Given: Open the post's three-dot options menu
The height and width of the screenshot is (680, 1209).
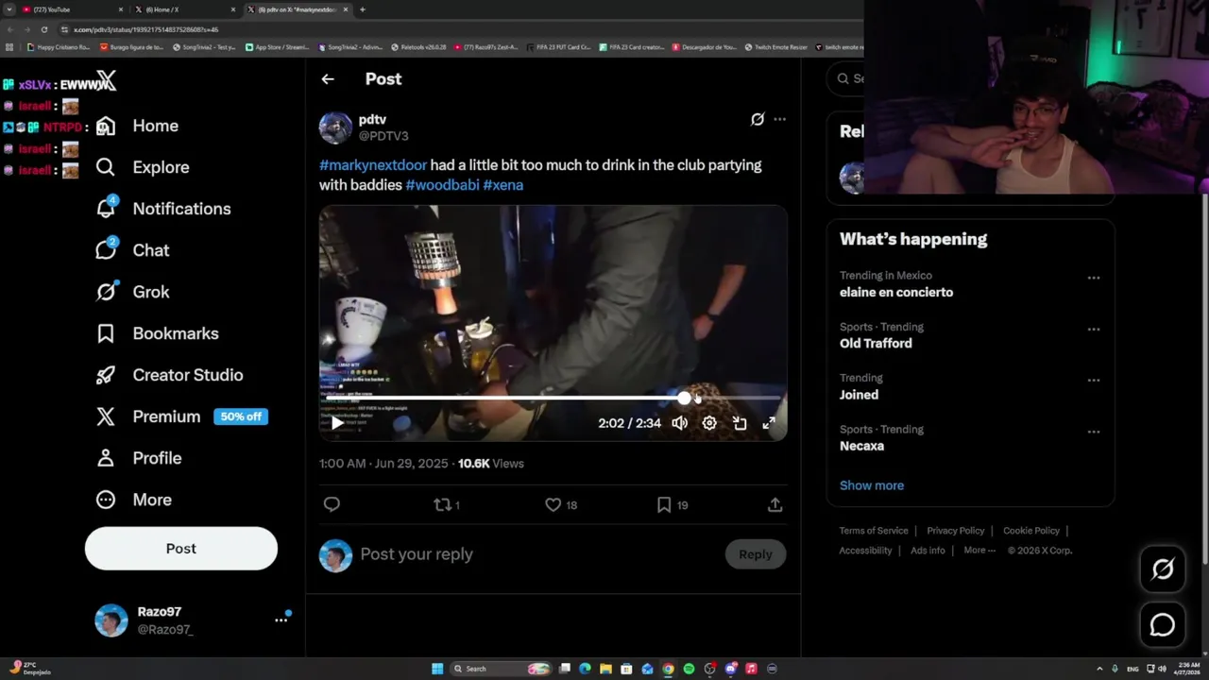Looking at the screenshot, I should pos(779,119).
